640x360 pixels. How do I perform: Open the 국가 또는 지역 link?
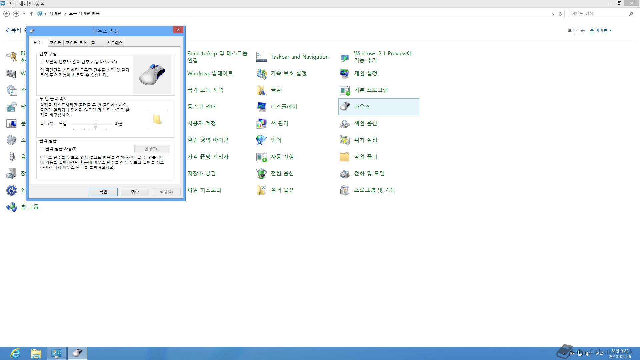(205, 90)
